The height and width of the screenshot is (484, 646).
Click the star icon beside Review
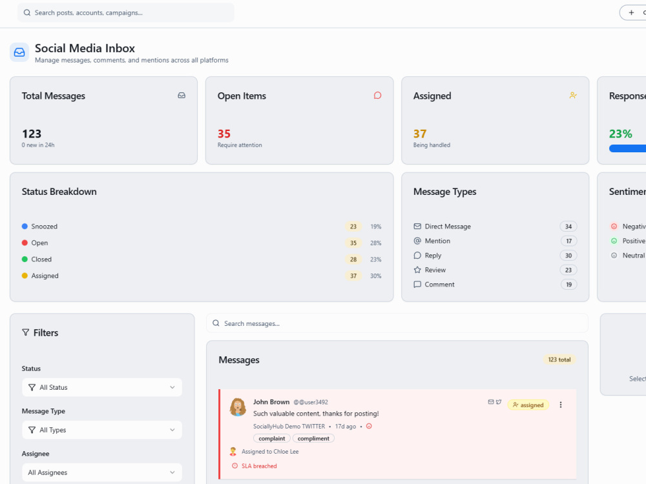point(417,270)
